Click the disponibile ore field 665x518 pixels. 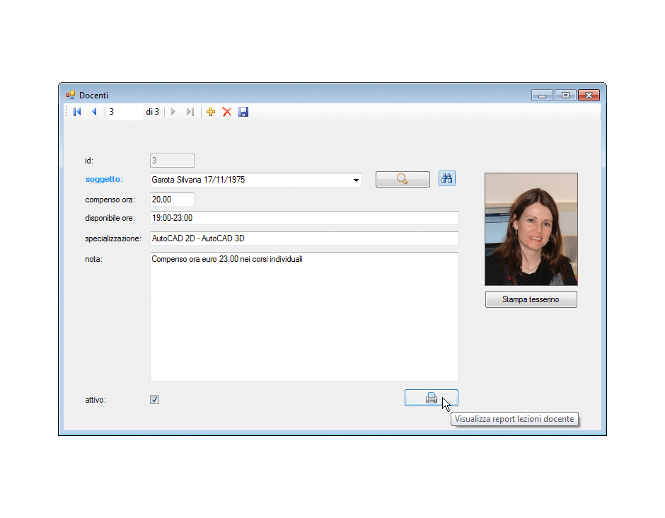point(304,218)
